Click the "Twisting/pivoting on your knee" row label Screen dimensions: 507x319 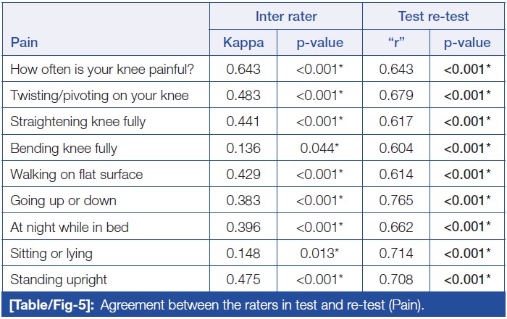click(x=99, y=96)
